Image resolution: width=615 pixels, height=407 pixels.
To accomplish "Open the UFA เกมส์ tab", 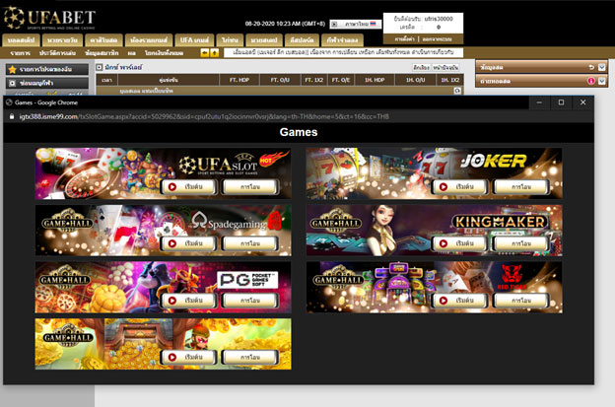I will [194, 40].
